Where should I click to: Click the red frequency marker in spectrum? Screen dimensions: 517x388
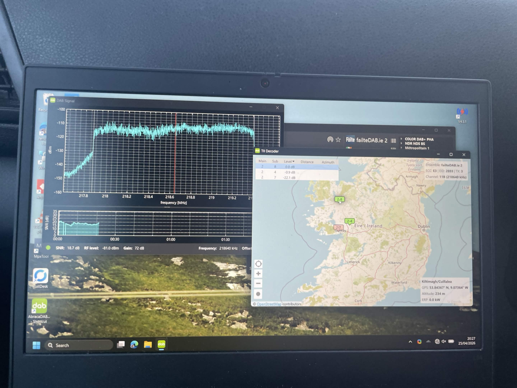pos(176,152)
